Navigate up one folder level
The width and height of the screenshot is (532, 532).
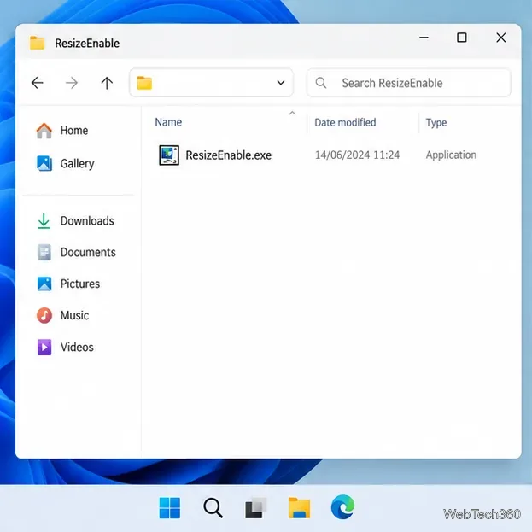pyautogui.click(x=107, y=83)
